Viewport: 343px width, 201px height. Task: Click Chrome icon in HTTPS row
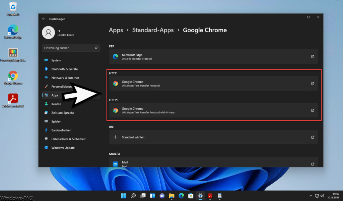click(x=115, y=110)
